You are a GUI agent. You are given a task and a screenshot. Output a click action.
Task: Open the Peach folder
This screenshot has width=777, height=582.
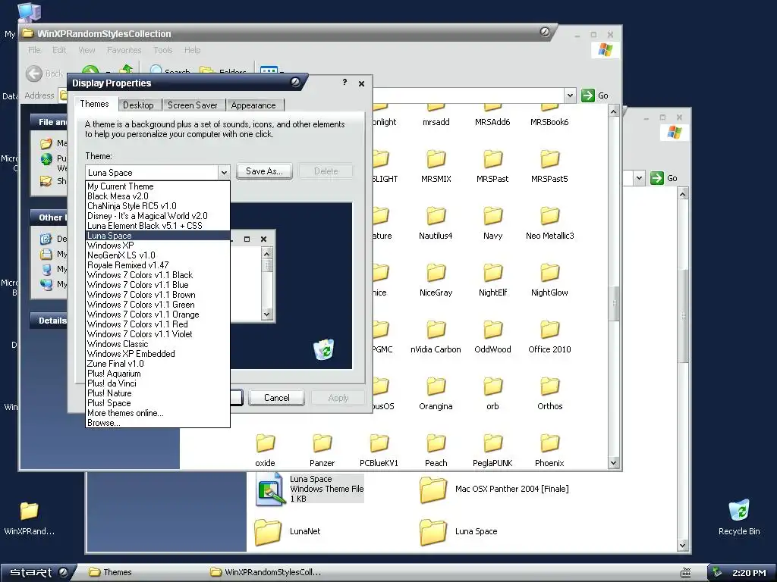pos(436,444)
